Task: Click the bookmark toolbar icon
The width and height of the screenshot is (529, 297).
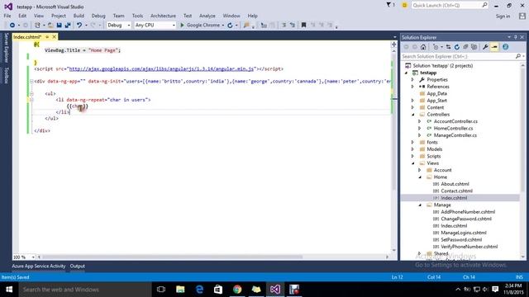Action: (303, 26)
